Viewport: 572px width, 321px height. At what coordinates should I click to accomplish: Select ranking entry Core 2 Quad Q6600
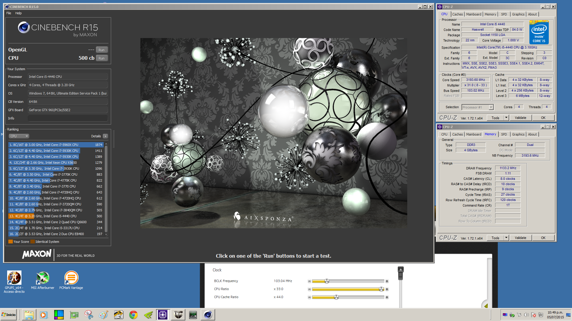tap(56, 222)
